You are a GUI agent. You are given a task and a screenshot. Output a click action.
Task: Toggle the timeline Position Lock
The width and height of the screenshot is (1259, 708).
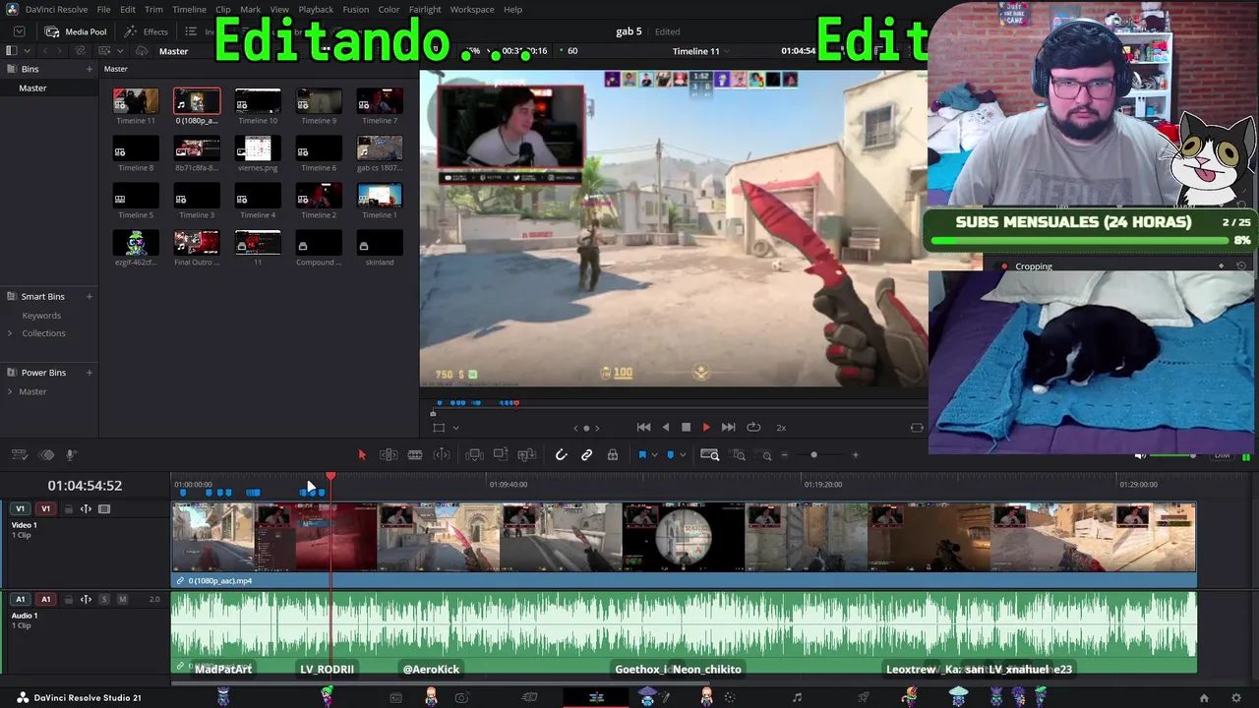(612, 454)
